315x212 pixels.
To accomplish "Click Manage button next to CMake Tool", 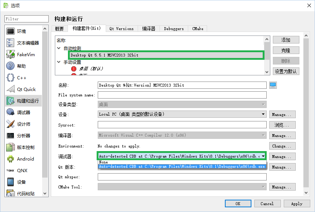I will point(282,187).
